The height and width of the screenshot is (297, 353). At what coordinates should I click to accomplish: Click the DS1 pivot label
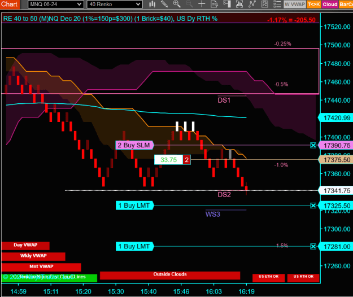(x=224, y=101)
